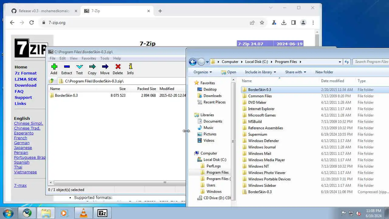Click the Open button in Explorer toolbar
389x219 pixels.
pyautogui.click(x=228, y=72)
